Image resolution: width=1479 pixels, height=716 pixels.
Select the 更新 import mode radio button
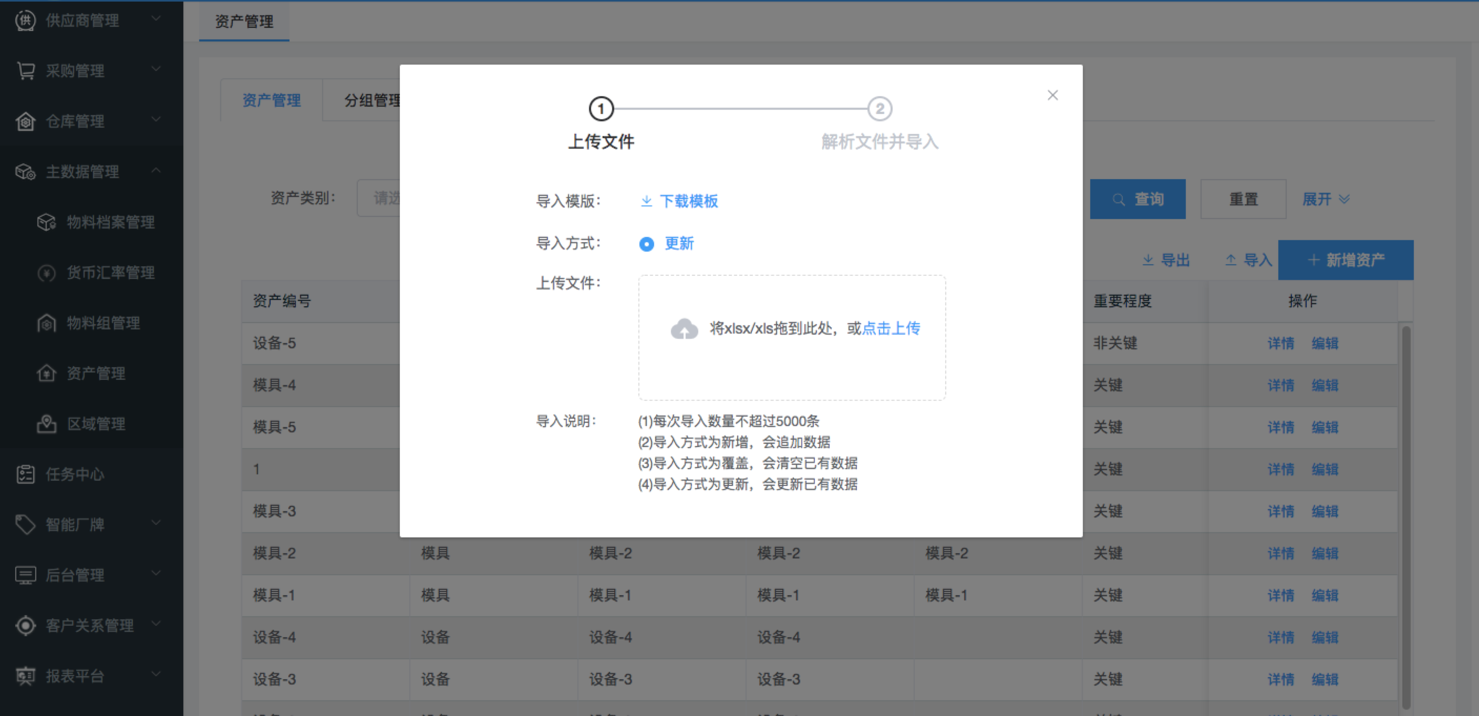pyautogui.click(x=646, y=244)
